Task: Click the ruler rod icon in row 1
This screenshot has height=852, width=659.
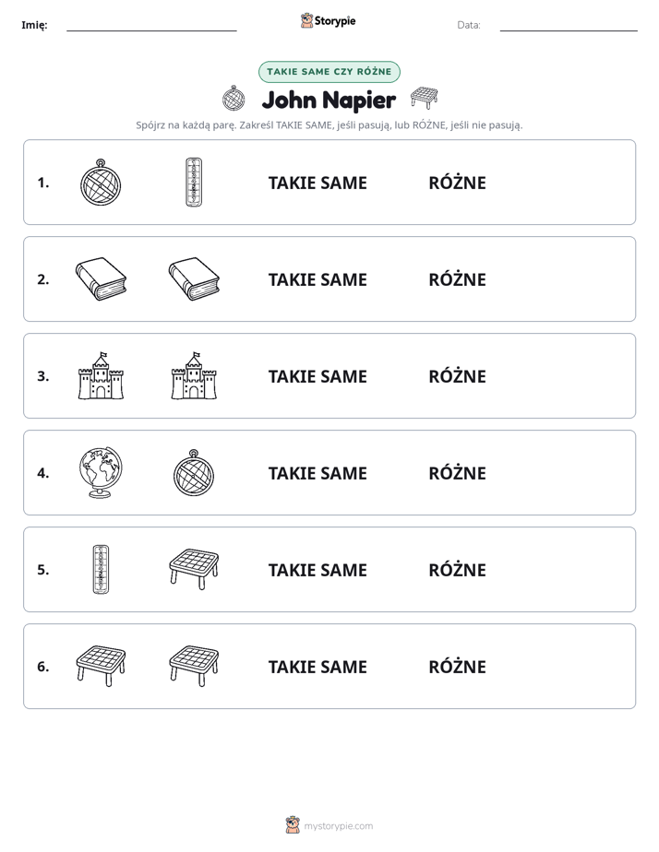Action: [194, 182]
